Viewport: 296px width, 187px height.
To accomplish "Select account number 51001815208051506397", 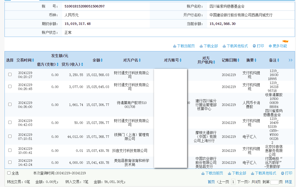I will (x=85, y=6).
